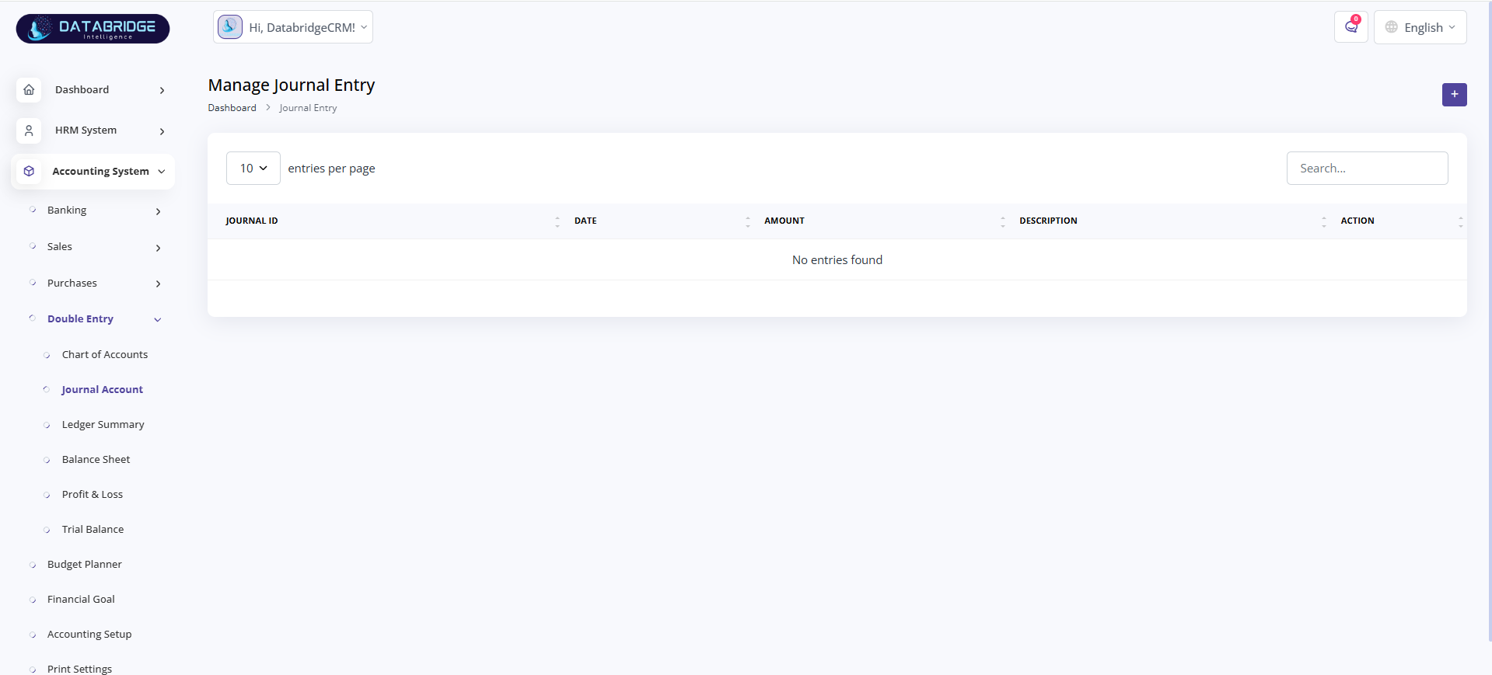The height and width of the screenshot is (675, 1492).
Task: Expand the Purchases submenu chevron
Action: click(x=158, y=284)
